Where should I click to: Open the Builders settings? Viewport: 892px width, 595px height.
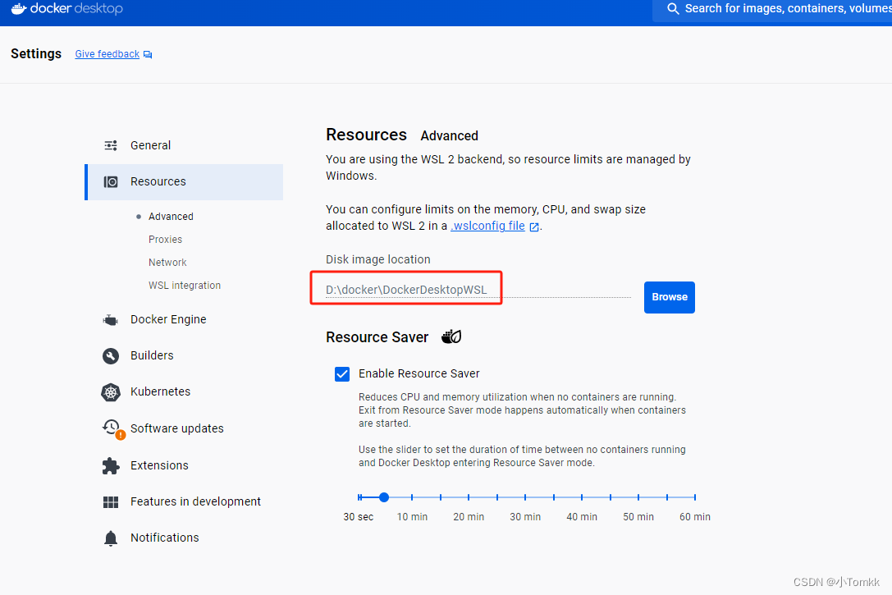pyautogui.click(x=184, y=355)
